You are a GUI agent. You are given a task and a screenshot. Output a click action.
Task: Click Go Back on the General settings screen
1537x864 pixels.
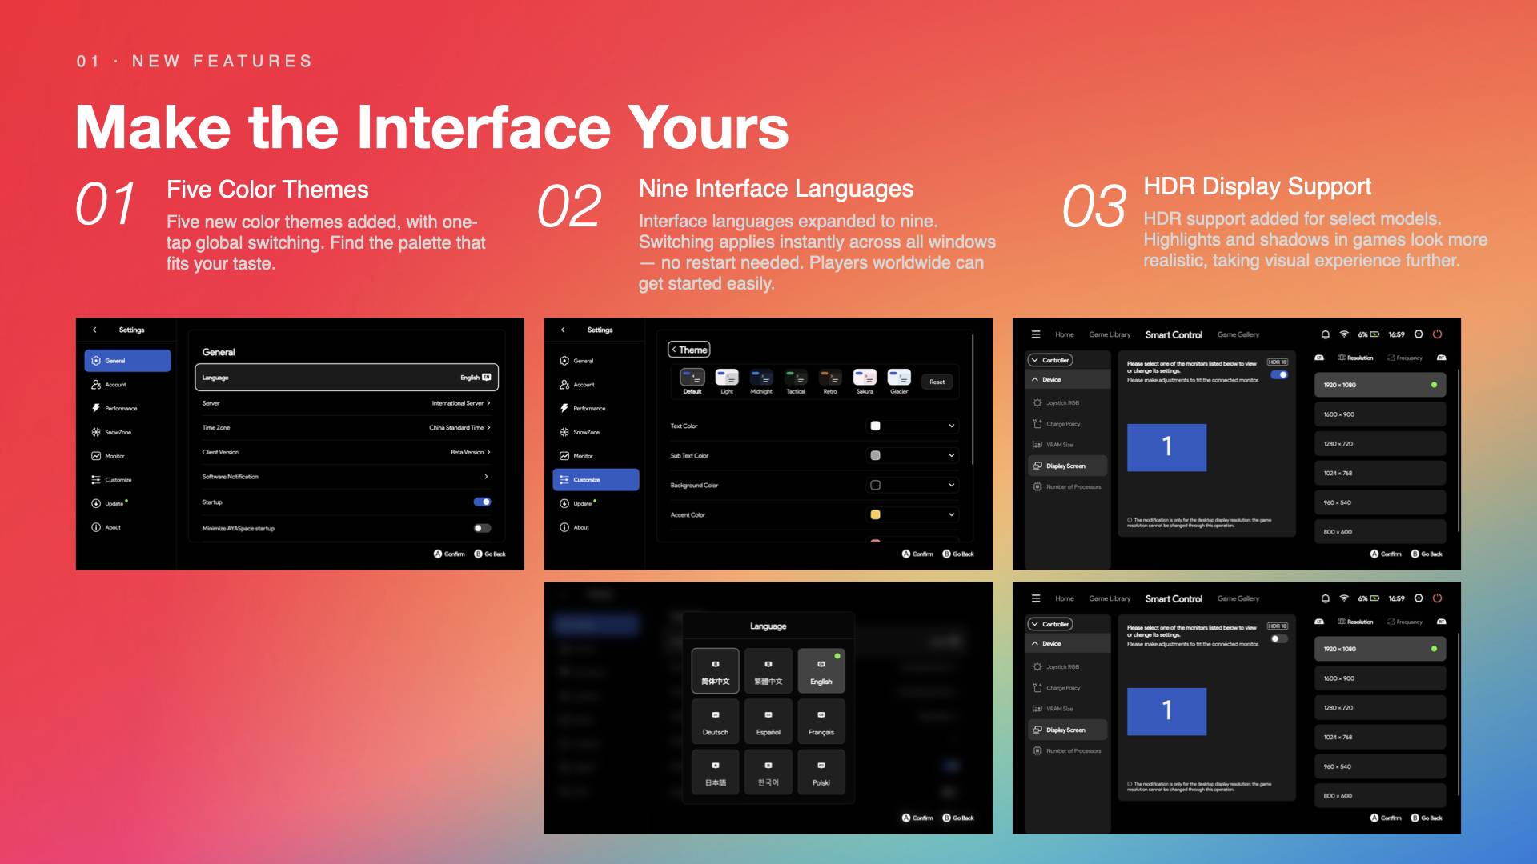[x=490, y=554]
